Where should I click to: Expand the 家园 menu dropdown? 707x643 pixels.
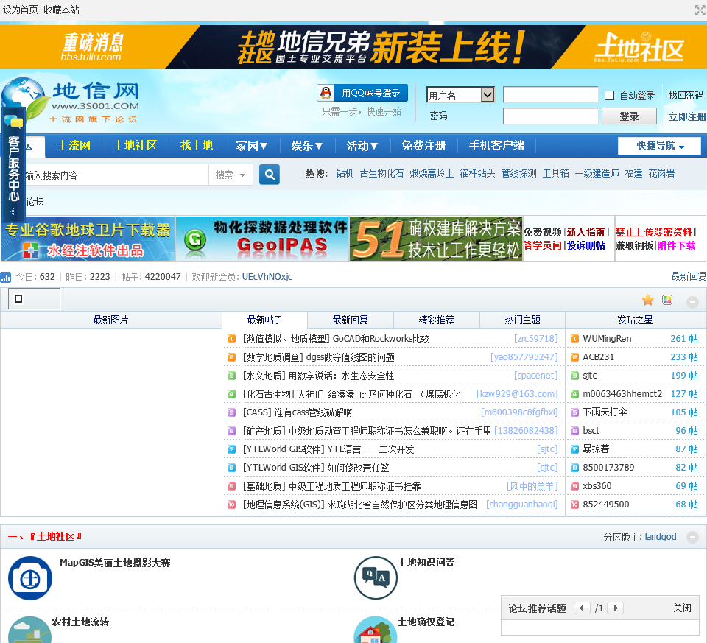point(252,146)
